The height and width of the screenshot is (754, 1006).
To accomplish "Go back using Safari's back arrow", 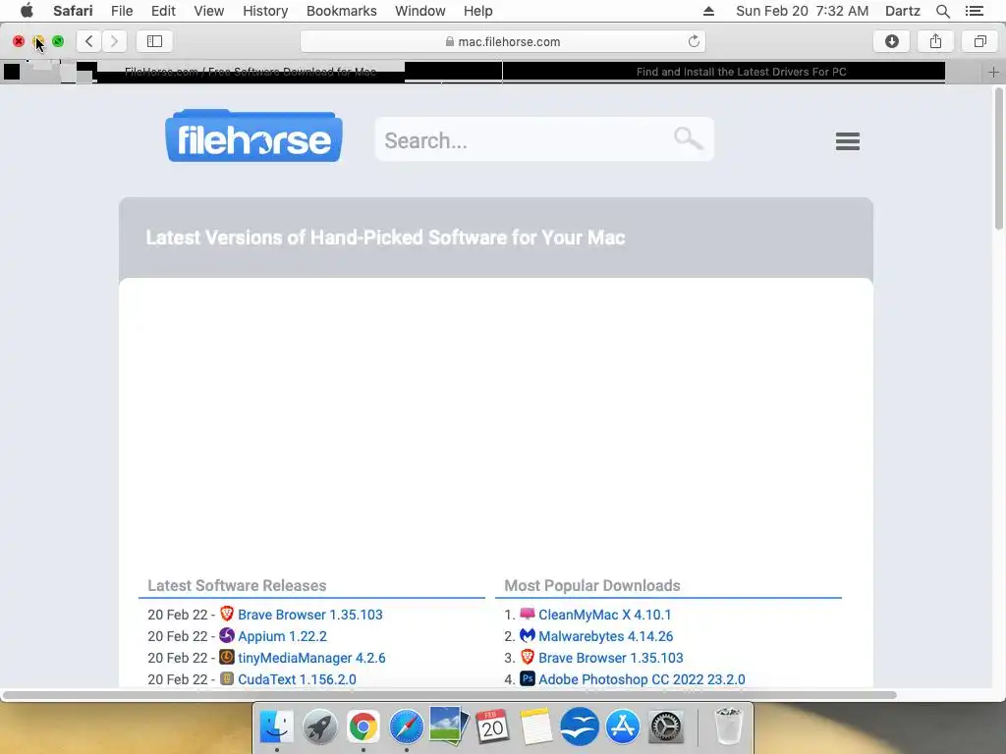I will [89, 41].
